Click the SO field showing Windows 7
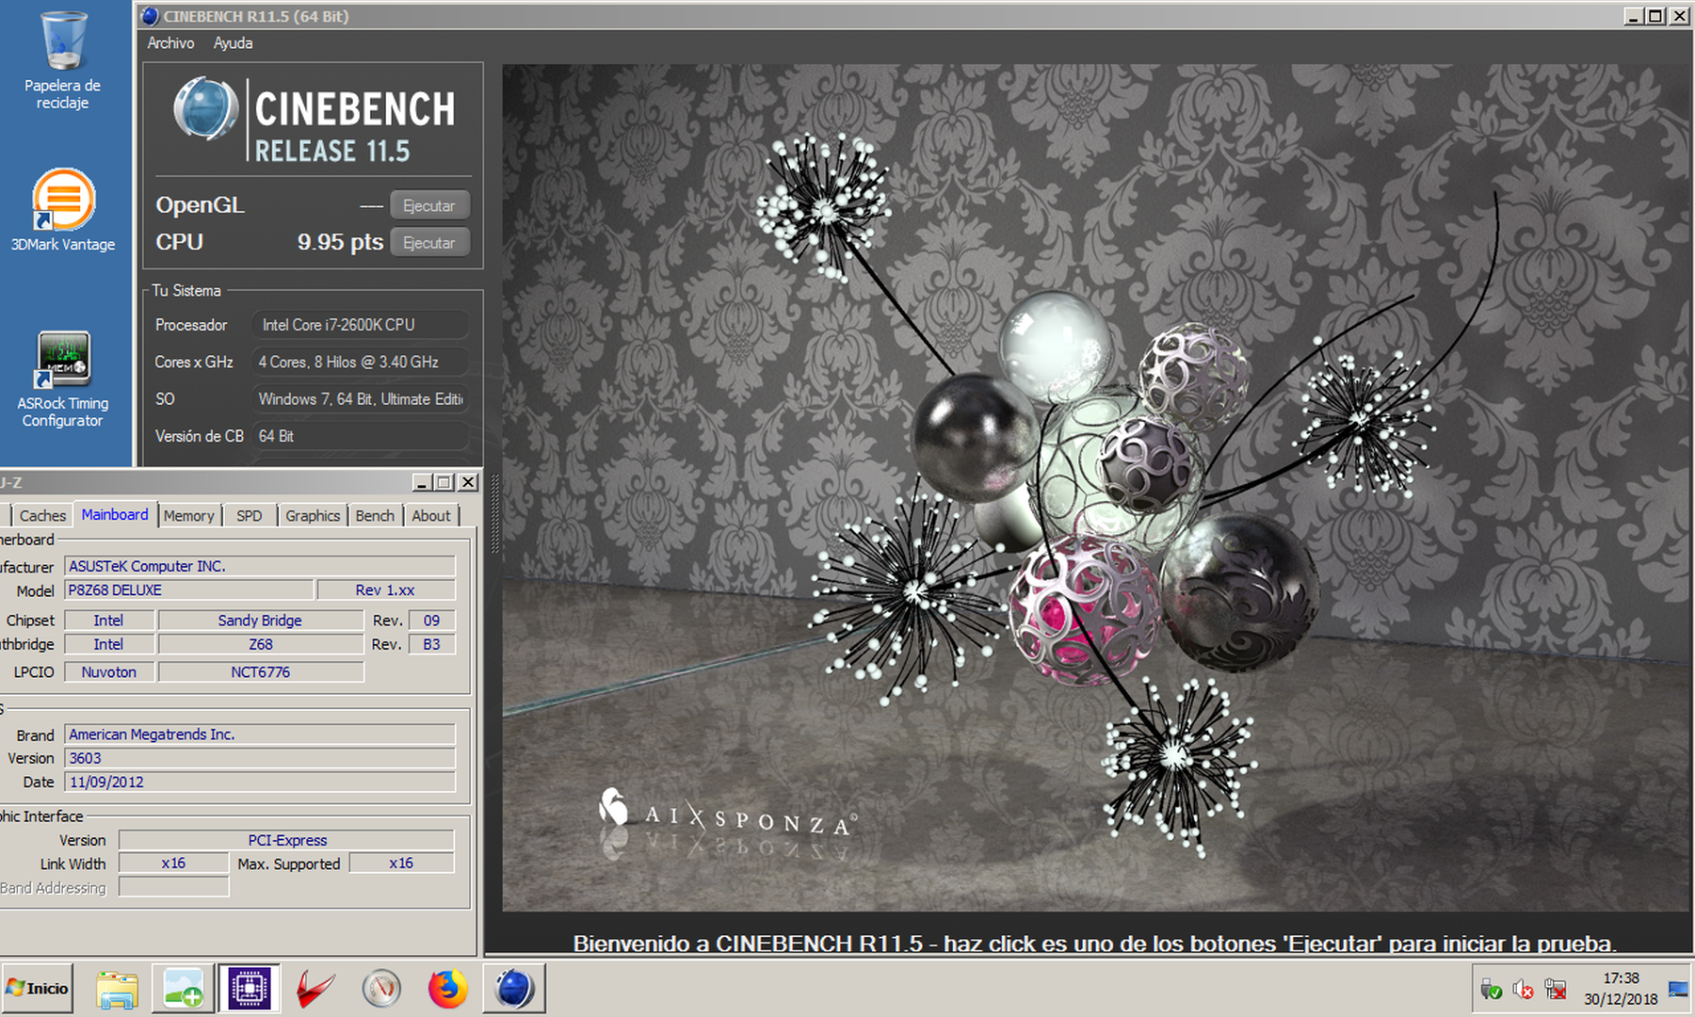The image size is (1695, 1017). coord(361,399)
